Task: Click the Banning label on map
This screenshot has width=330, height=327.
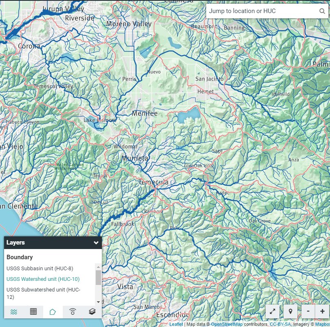Action: pos(234,28)
